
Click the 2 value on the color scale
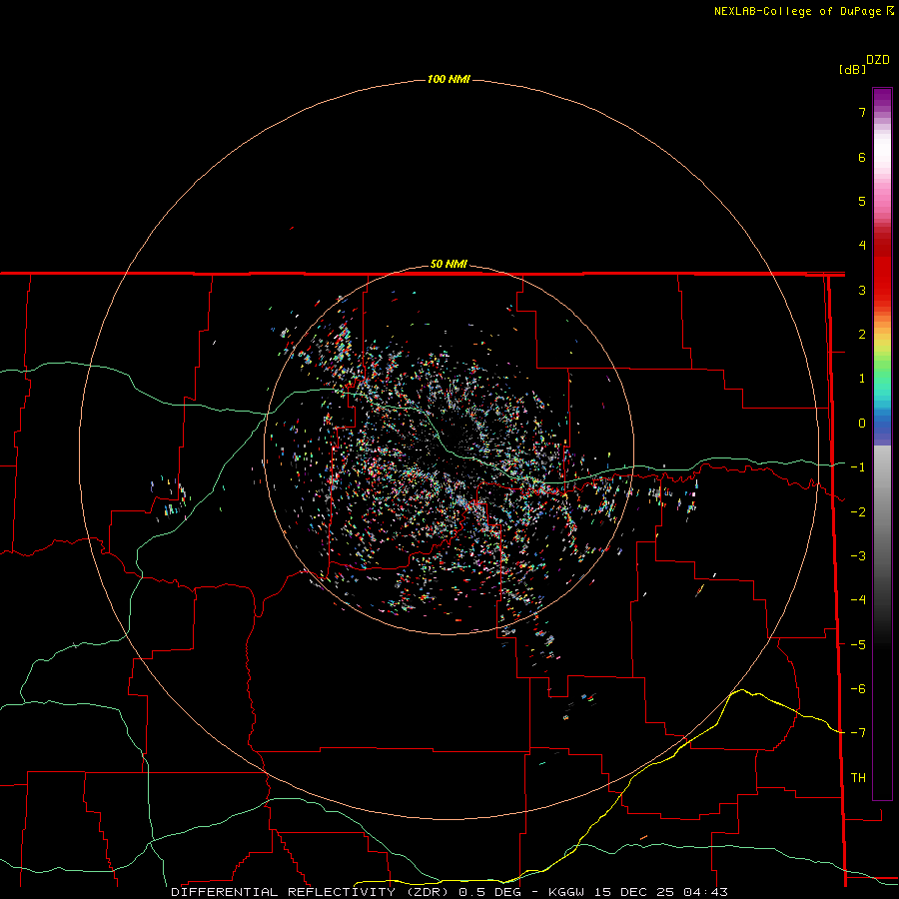(x=862, y=335)
